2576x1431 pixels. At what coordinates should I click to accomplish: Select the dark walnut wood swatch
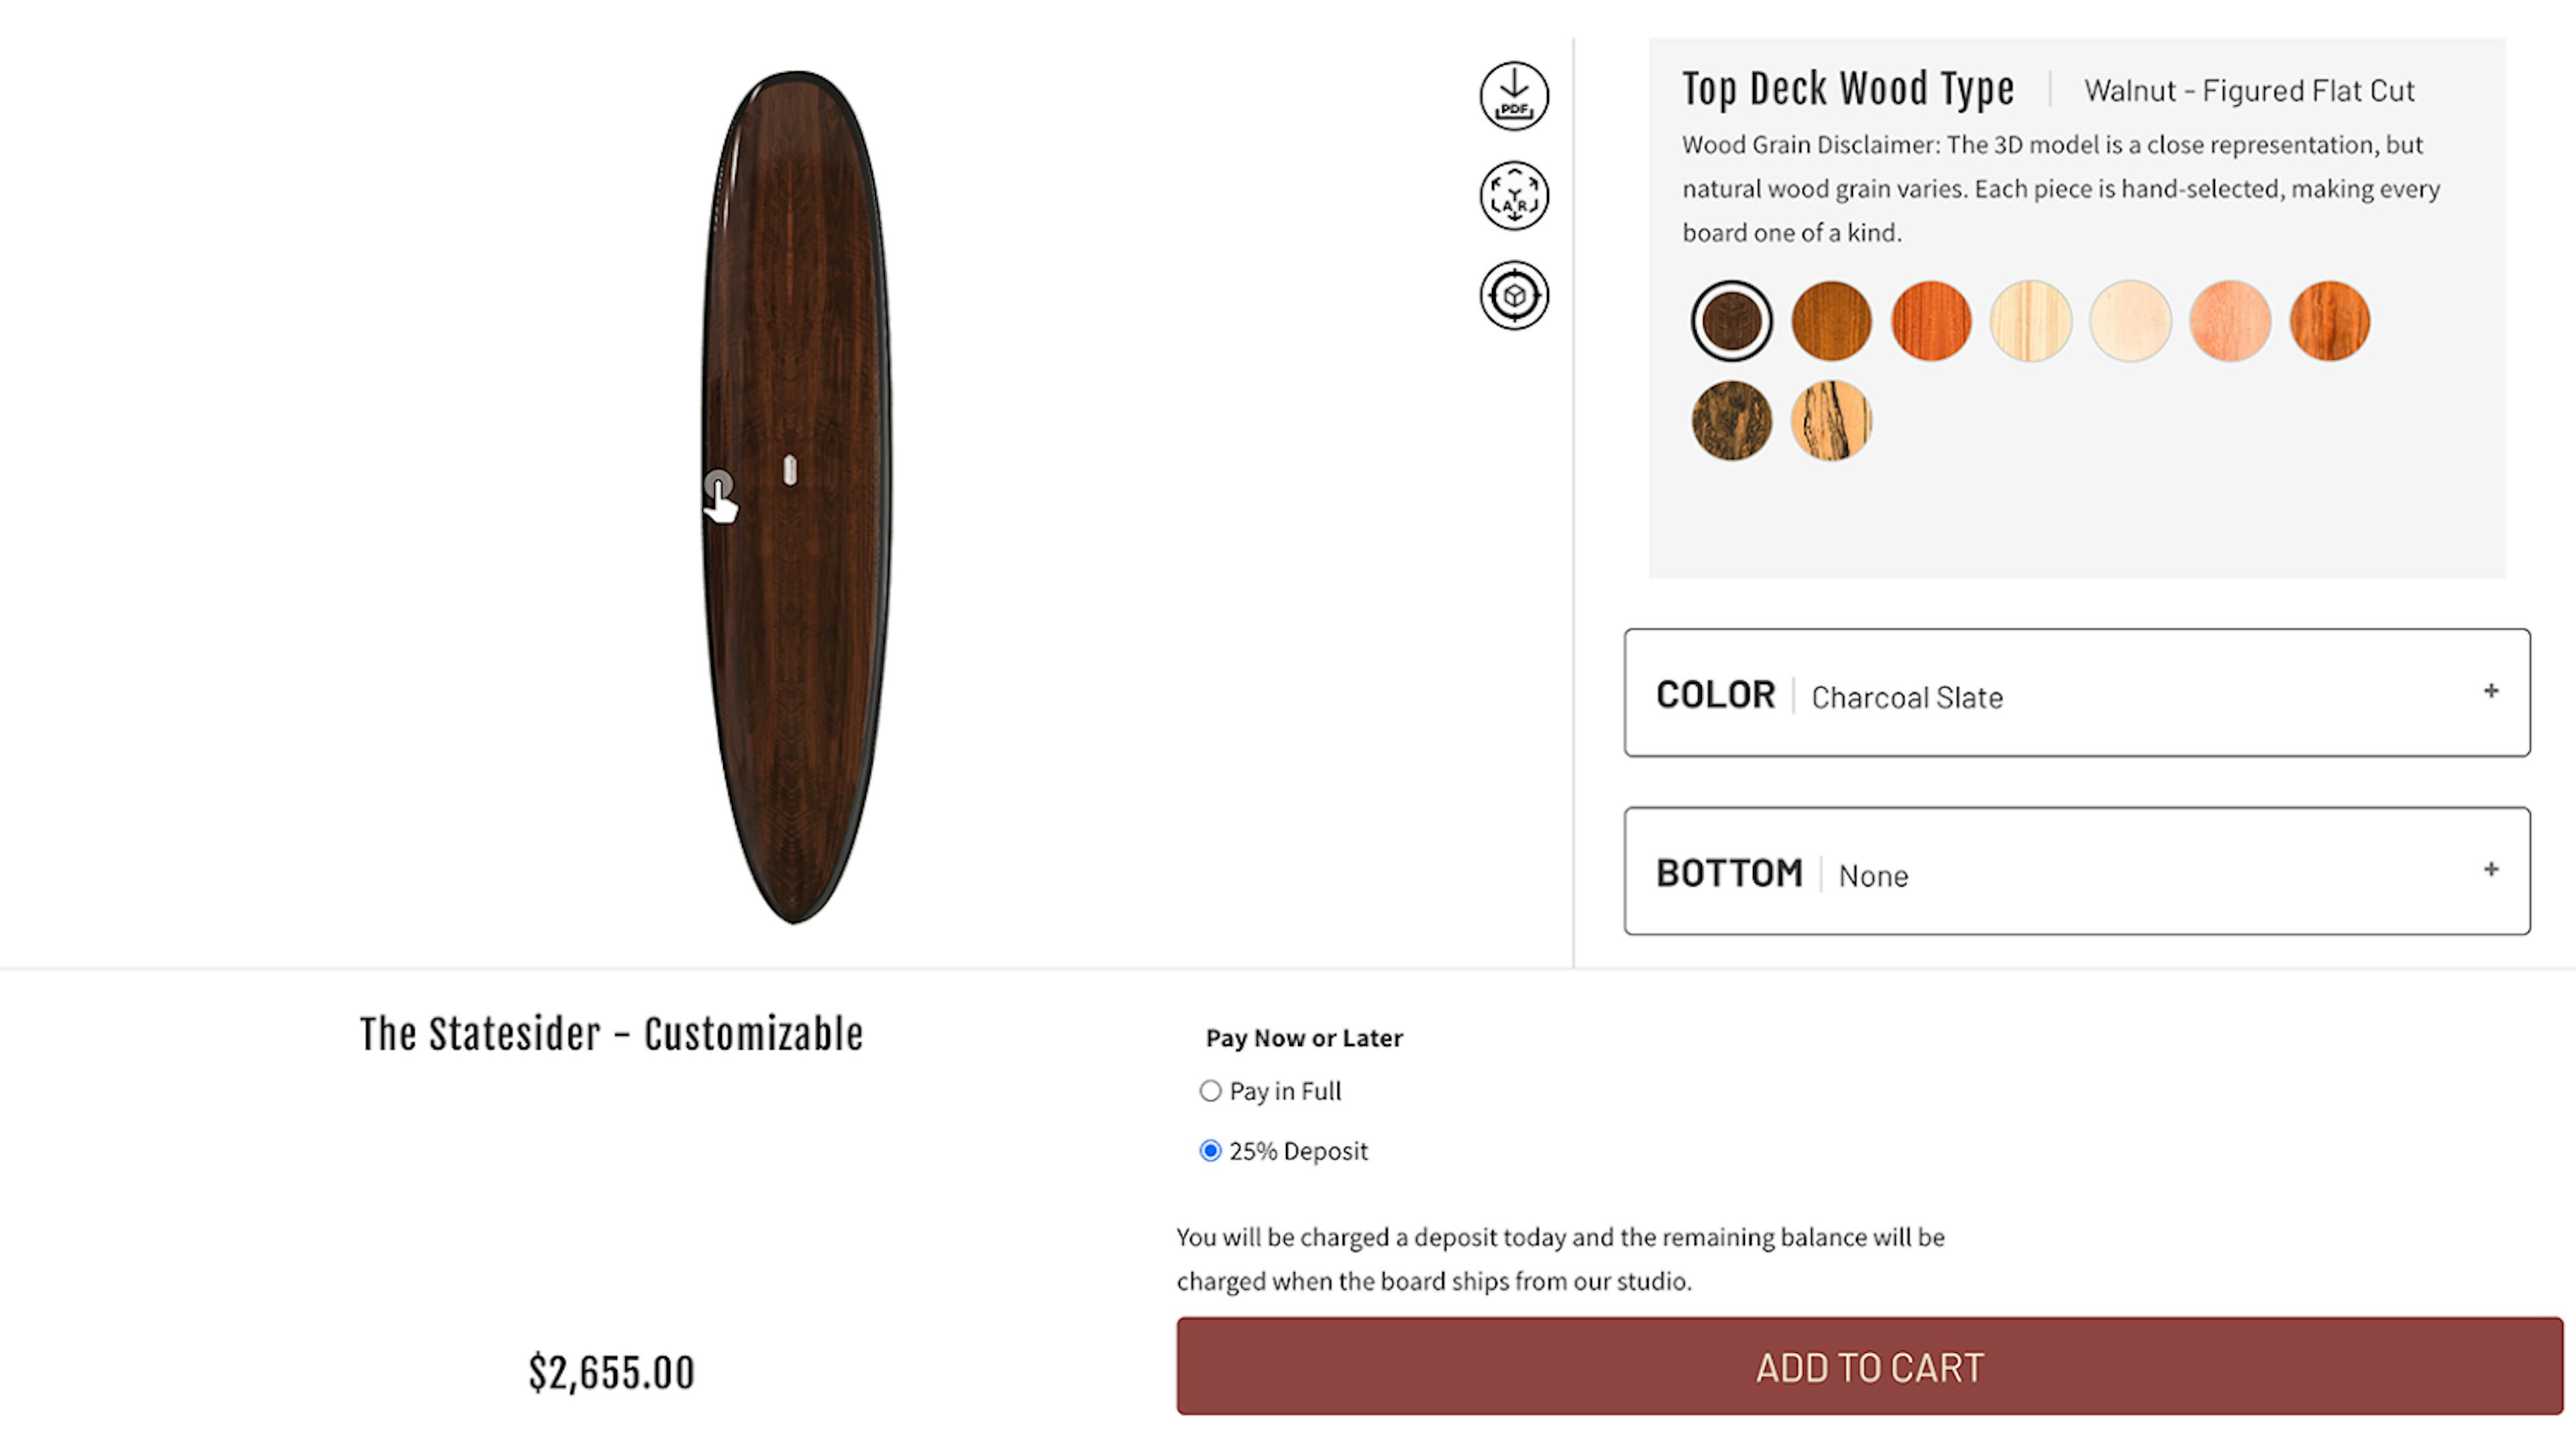pos(1732,321)
